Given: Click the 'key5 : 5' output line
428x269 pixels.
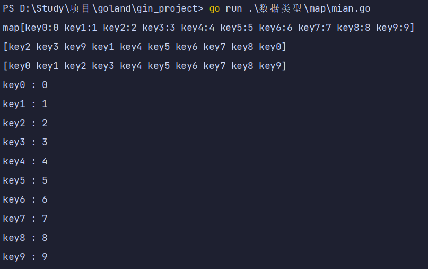Looking at the screenshot, I should click(x=25, y=180).
